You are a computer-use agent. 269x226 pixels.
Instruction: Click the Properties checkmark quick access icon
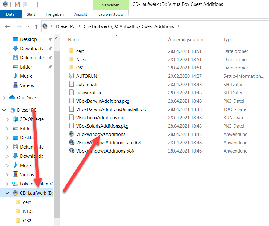click(x=17, y=4)
